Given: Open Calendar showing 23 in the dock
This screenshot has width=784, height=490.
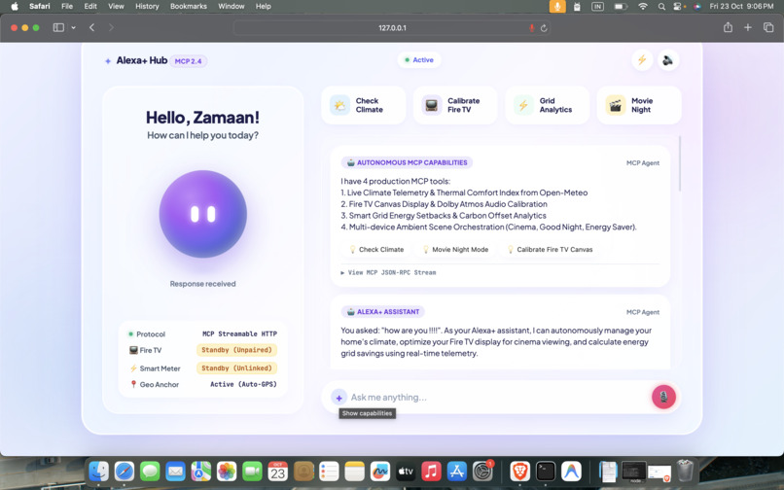Looking at the screenshot, I should pos(278,471).
